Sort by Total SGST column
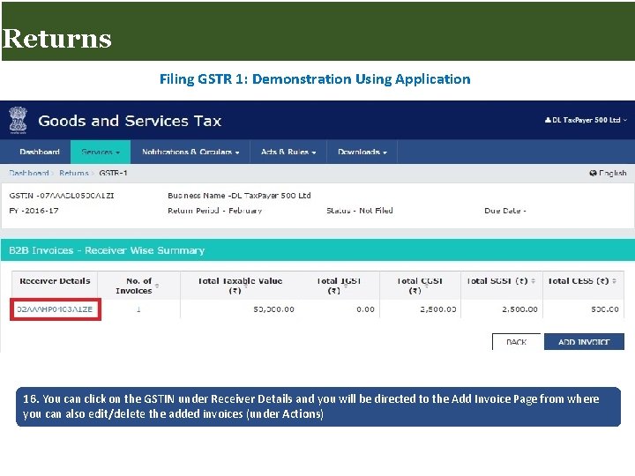The width and height of the screenshot is (635, 476). point(534,281)
